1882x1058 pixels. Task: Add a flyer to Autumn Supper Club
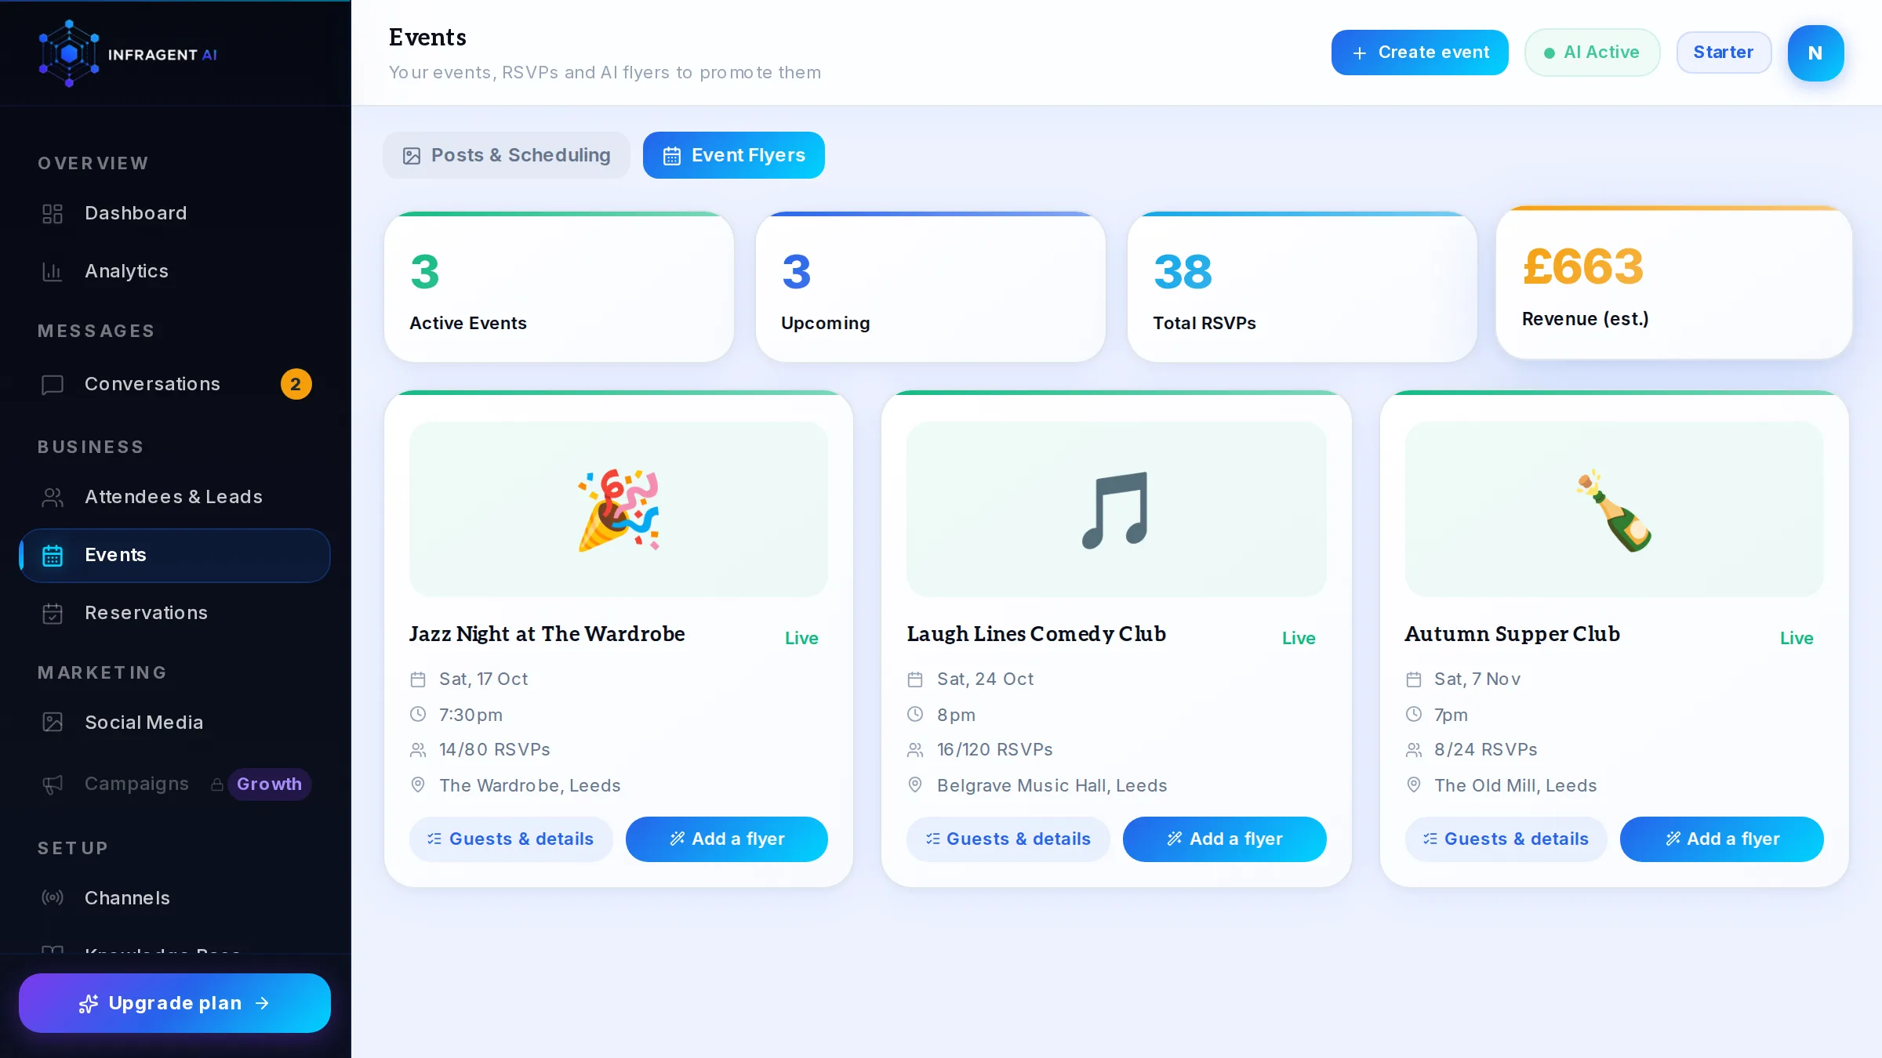point(1722,839)
